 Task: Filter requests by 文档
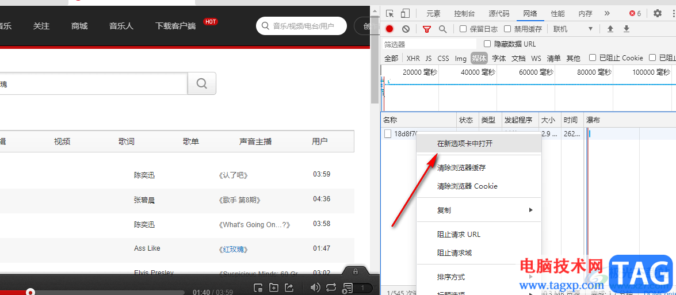coord(518,58)
